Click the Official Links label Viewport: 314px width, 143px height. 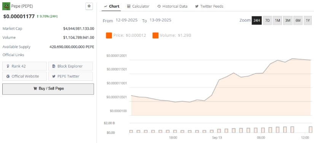(13, 55)
